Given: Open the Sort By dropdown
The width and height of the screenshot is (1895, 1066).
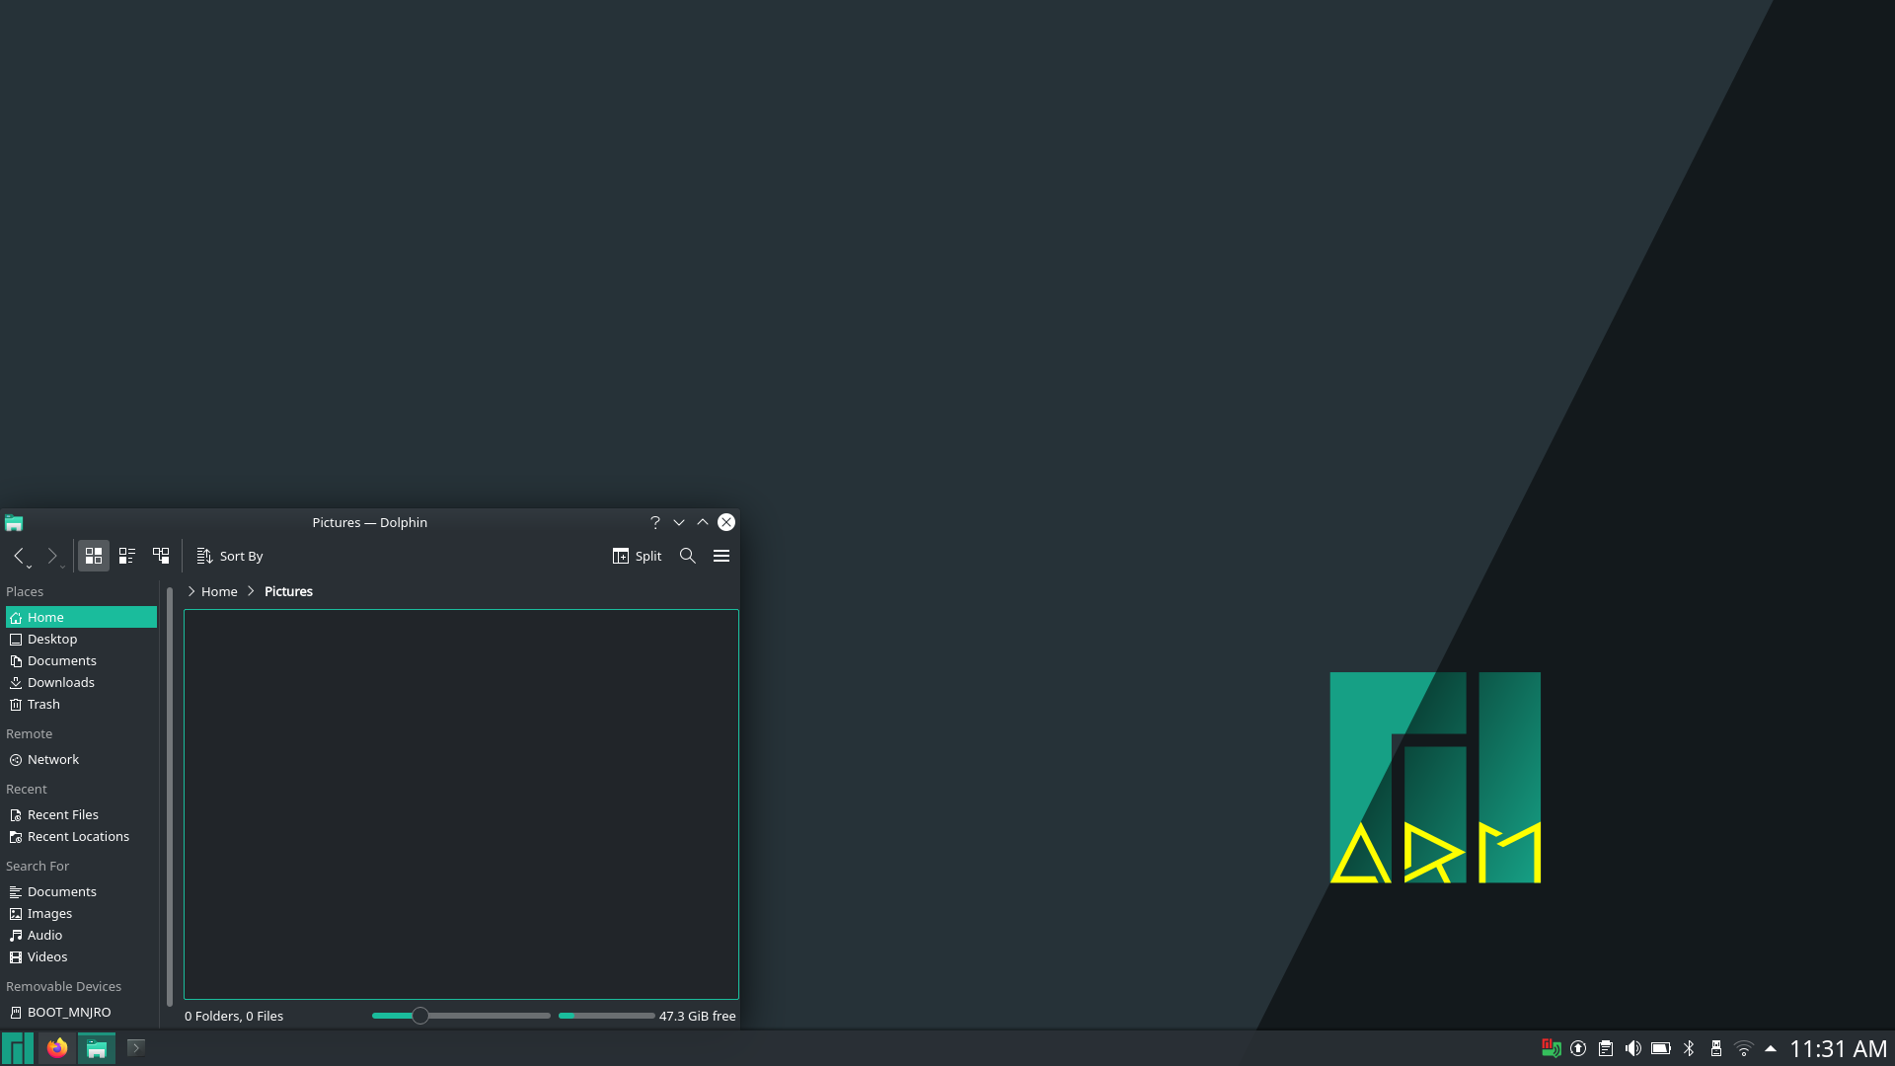Looking at the screenshot, I should pyautogui.click(x=230, y=556).
